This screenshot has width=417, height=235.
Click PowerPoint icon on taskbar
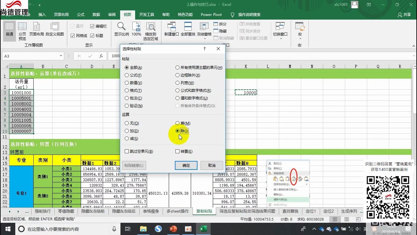173,229
